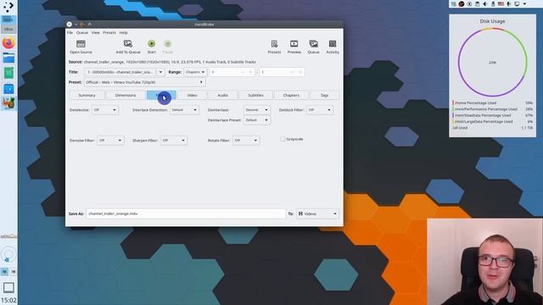Switch to the Audio tab

[222, 95]
